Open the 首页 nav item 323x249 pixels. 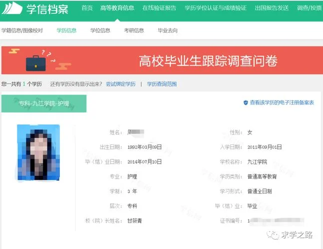pyautogui.click(x=87, y=8)
